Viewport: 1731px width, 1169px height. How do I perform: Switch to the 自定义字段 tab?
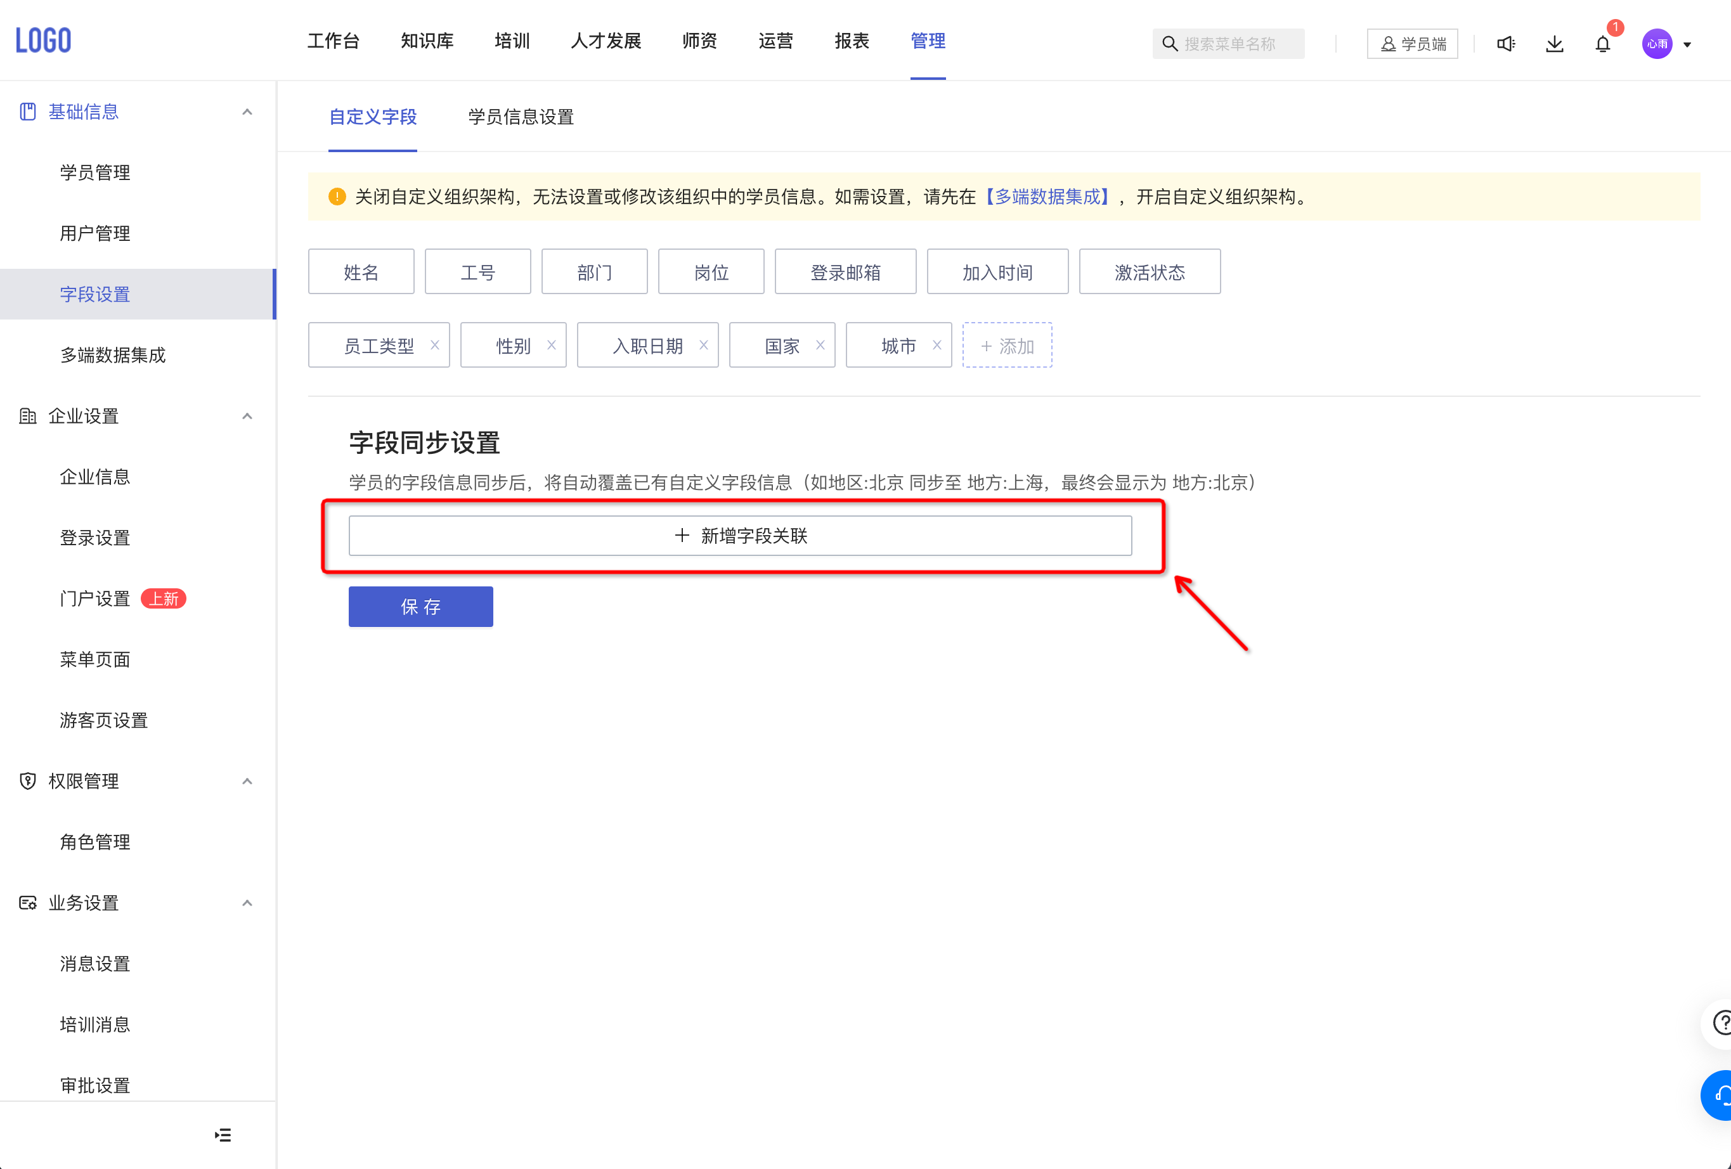tap(372, 117)
